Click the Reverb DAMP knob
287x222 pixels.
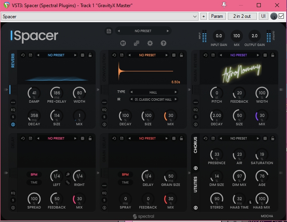pos(34,93)
